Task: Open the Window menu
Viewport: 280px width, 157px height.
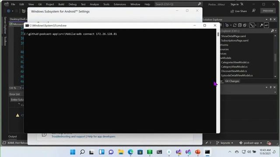Action: tap(135, 4)
